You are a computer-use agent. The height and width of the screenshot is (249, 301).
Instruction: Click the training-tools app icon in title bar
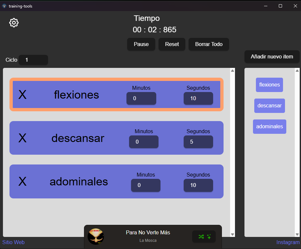tap(4, 6)
